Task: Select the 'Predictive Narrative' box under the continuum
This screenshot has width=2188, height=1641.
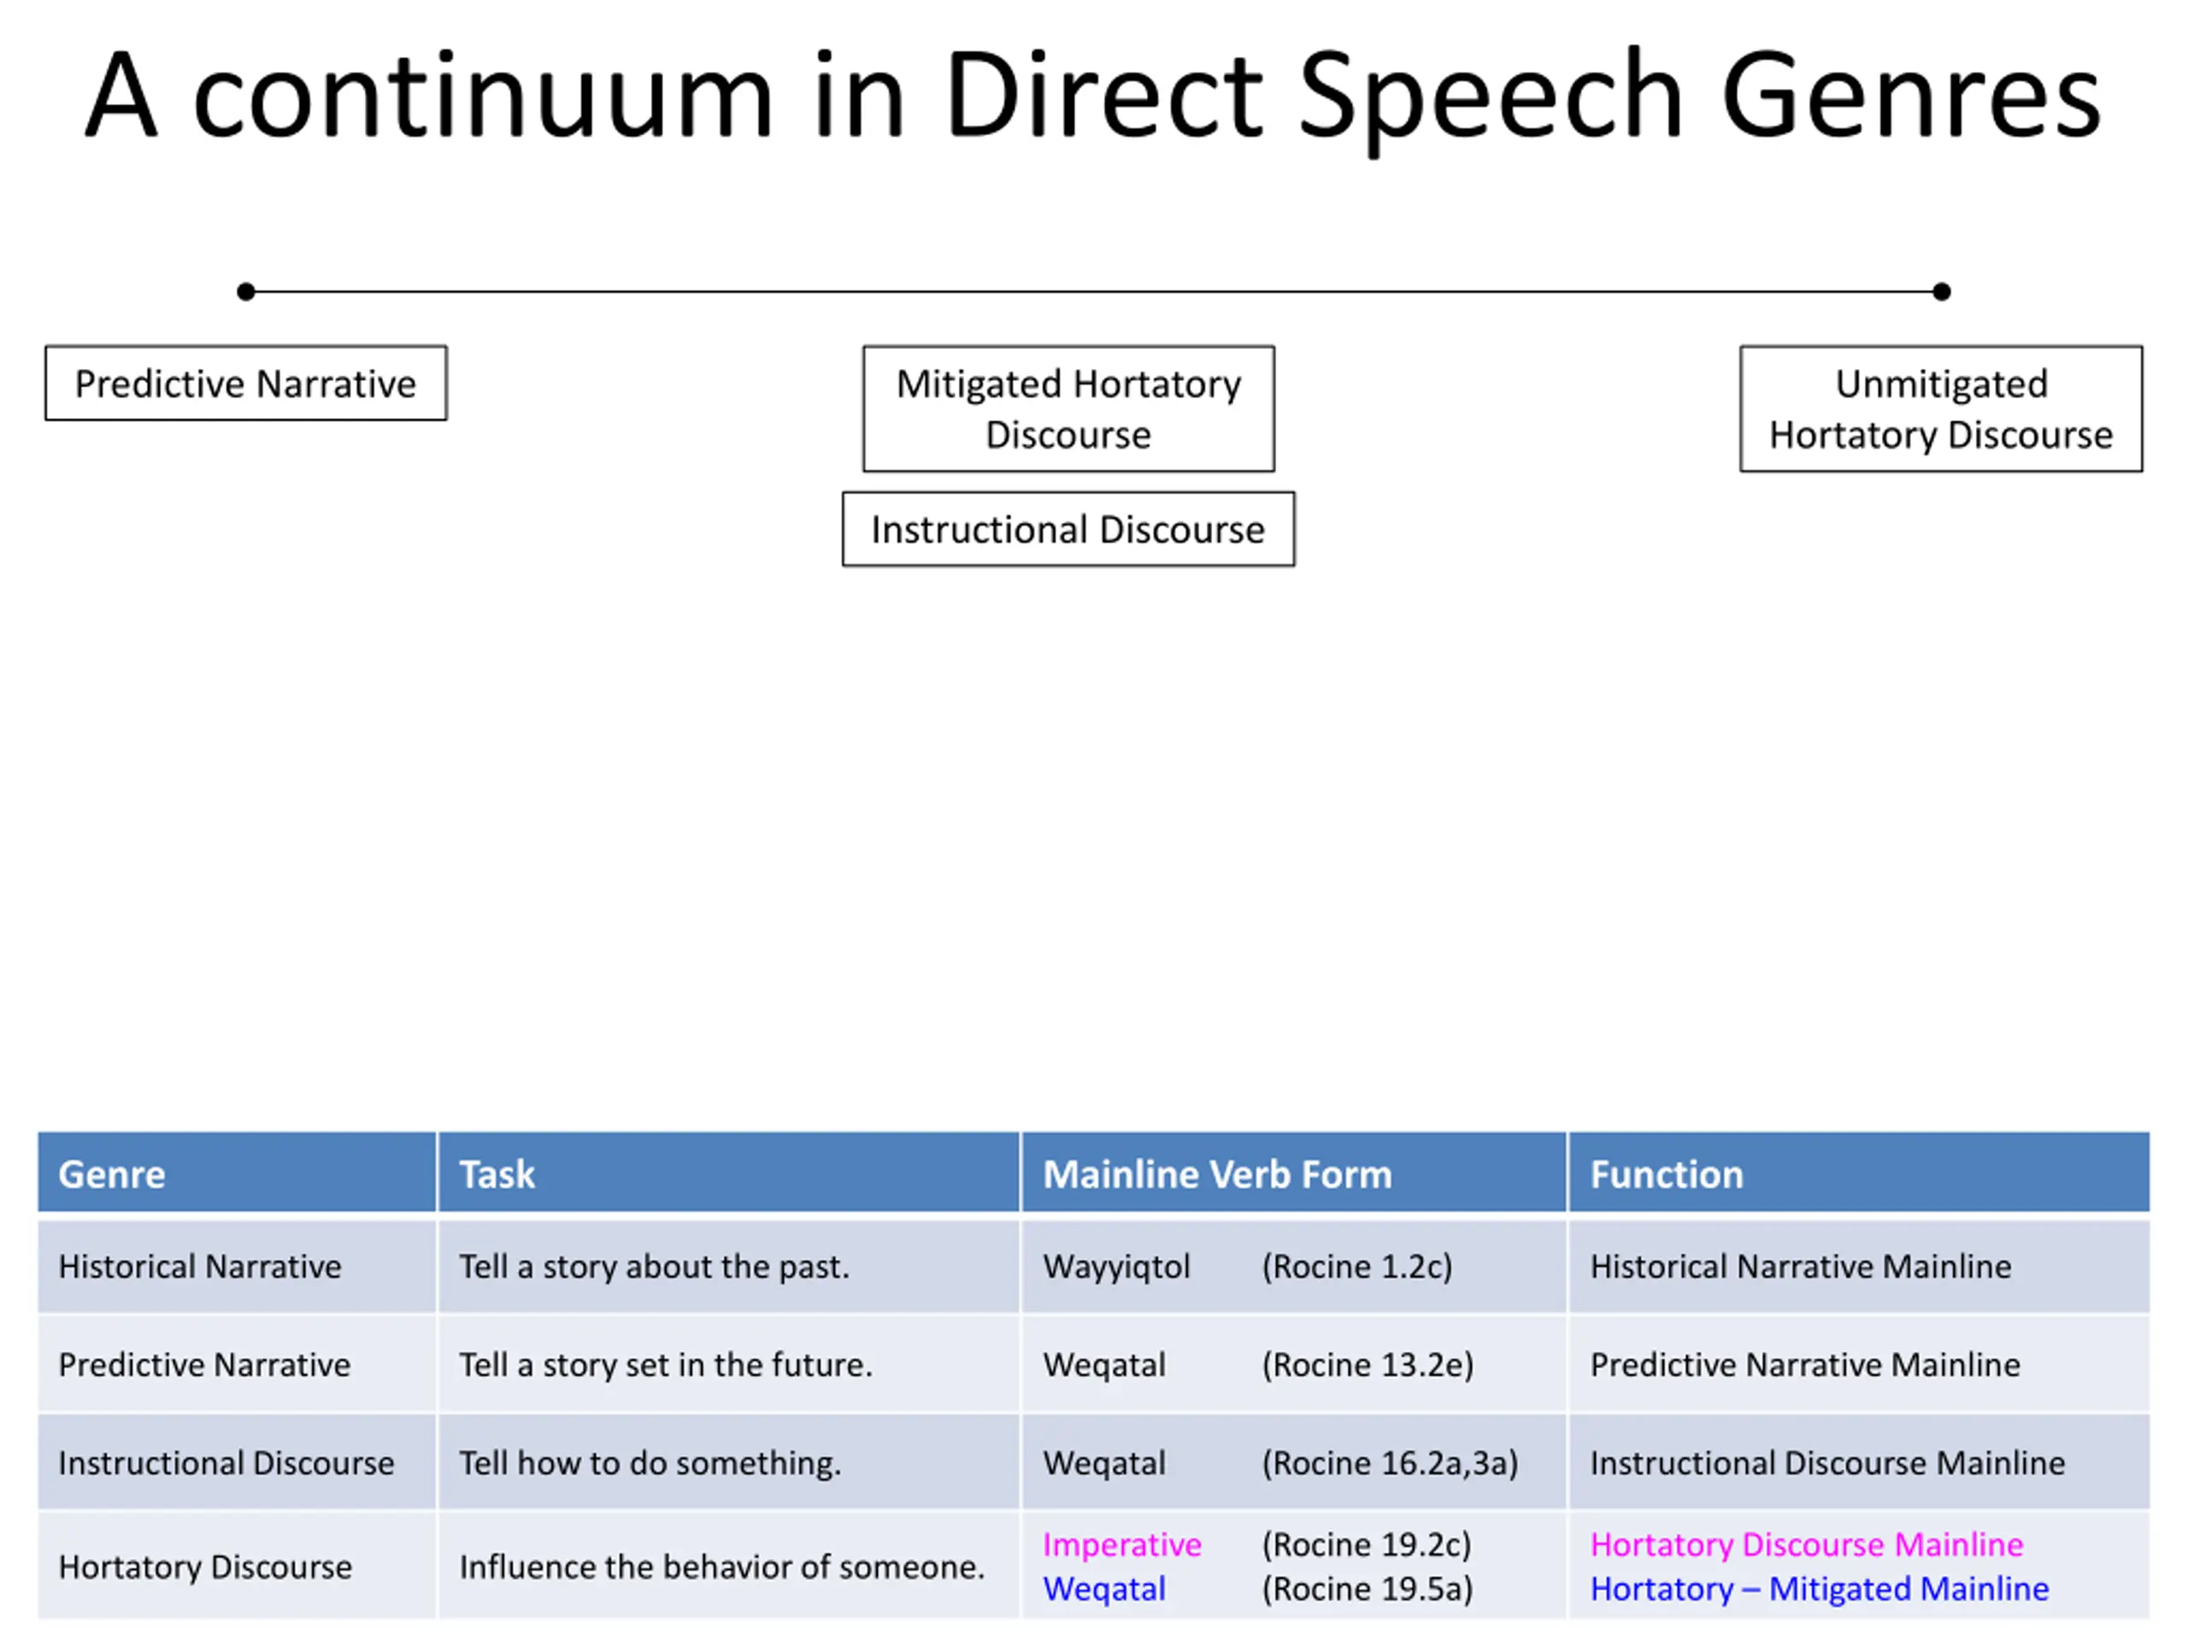Action: 246,383
